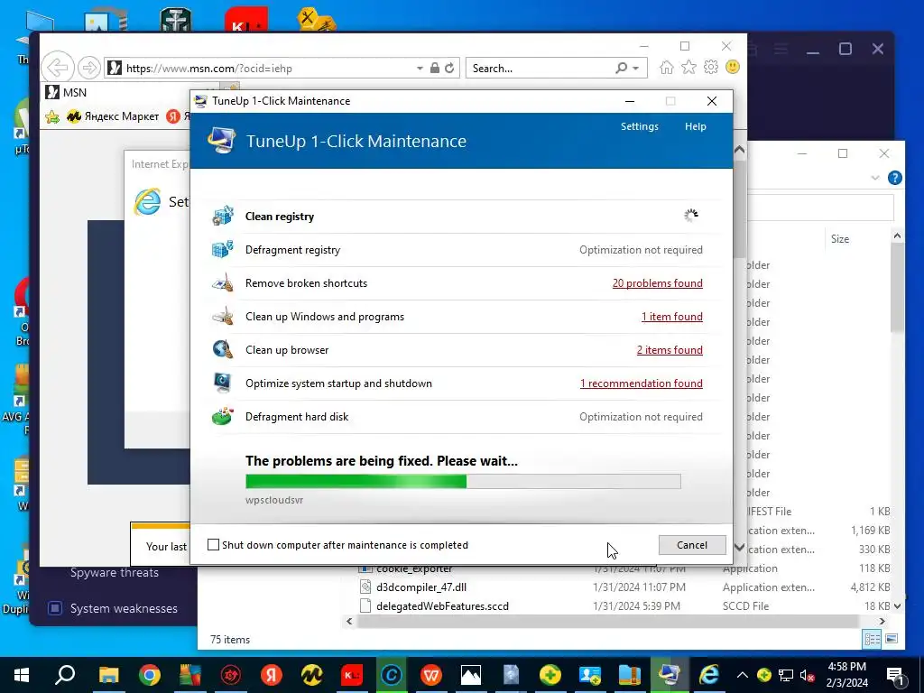Viewport: 924px width, 693px height.
Task: Click the search magnifier in Internet Explorer search box
Action: 622,69
